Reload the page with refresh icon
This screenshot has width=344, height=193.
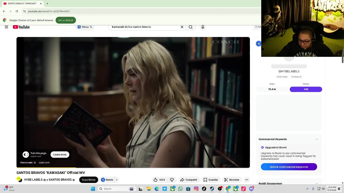[17, 11]
